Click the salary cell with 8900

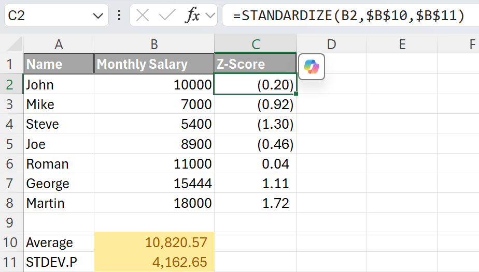click(x=154, y=144)
